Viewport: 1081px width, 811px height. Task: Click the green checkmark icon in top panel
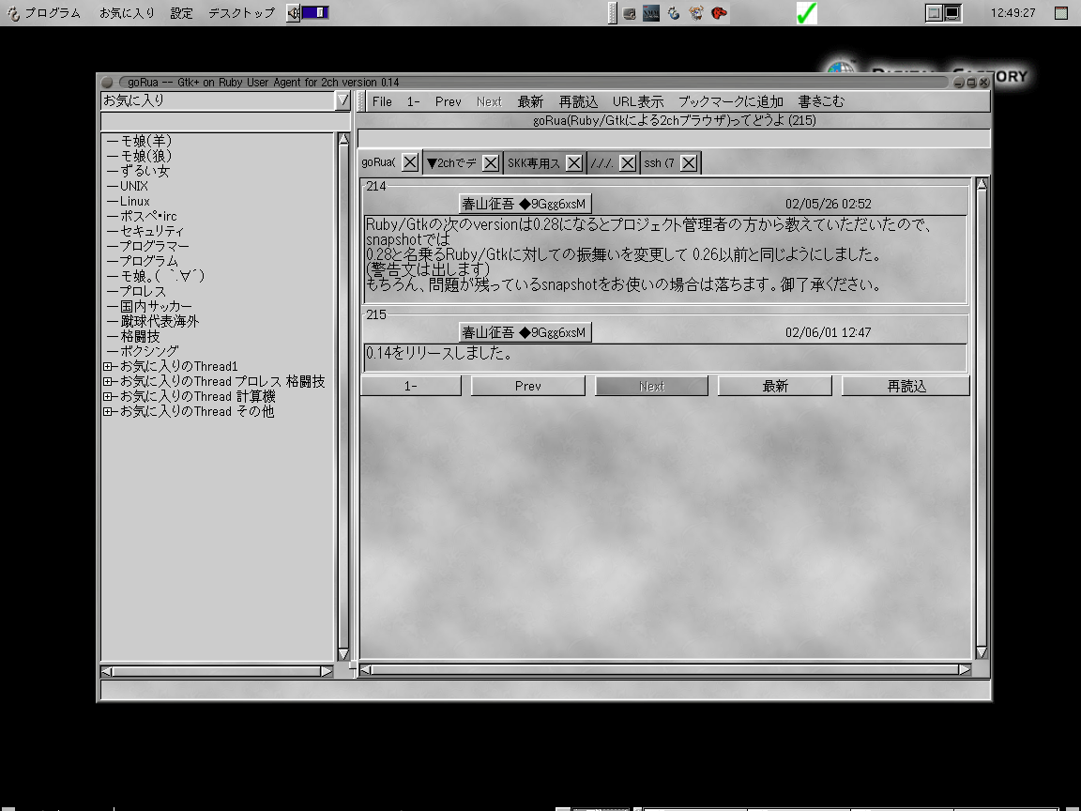(806, 13)
